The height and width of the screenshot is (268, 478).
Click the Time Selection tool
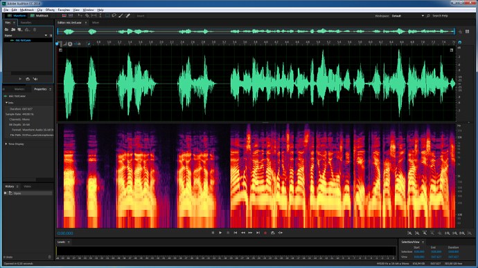[100, 15]
